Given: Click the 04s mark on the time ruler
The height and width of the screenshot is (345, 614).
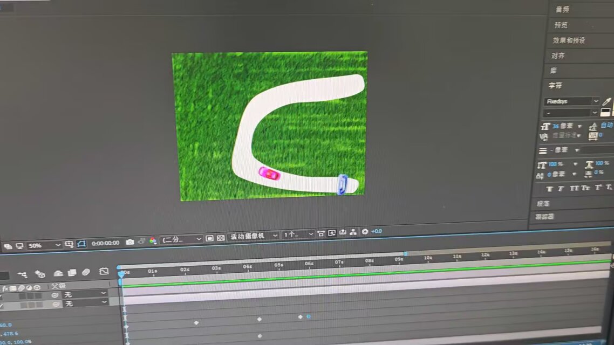Looking at the screenshot, I should coord(248,266).
